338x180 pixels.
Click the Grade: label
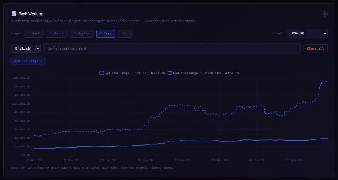point(279,34)
